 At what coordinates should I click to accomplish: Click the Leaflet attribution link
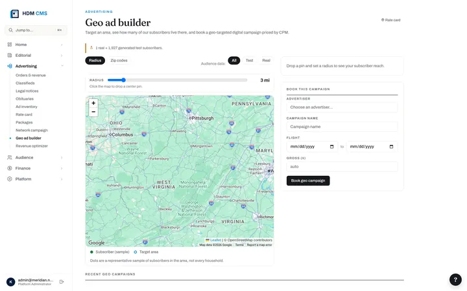[x=215, y=240]
